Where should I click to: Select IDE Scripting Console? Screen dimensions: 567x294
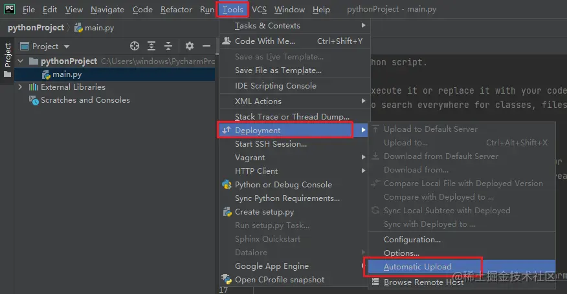(x=295, y=85)
